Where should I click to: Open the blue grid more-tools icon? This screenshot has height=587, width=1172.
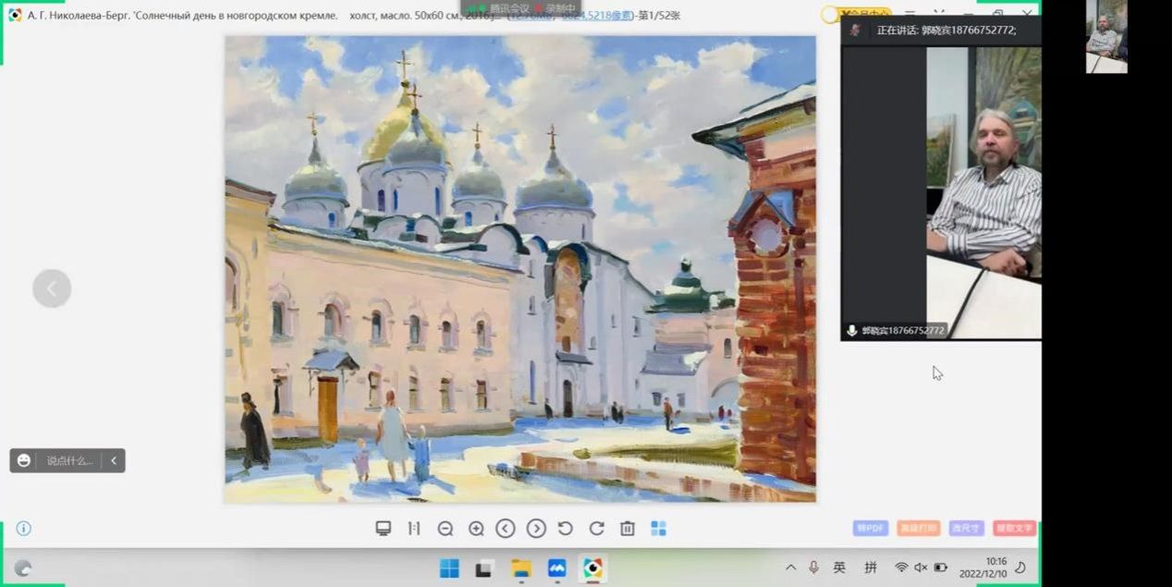(x=658, y=529)
